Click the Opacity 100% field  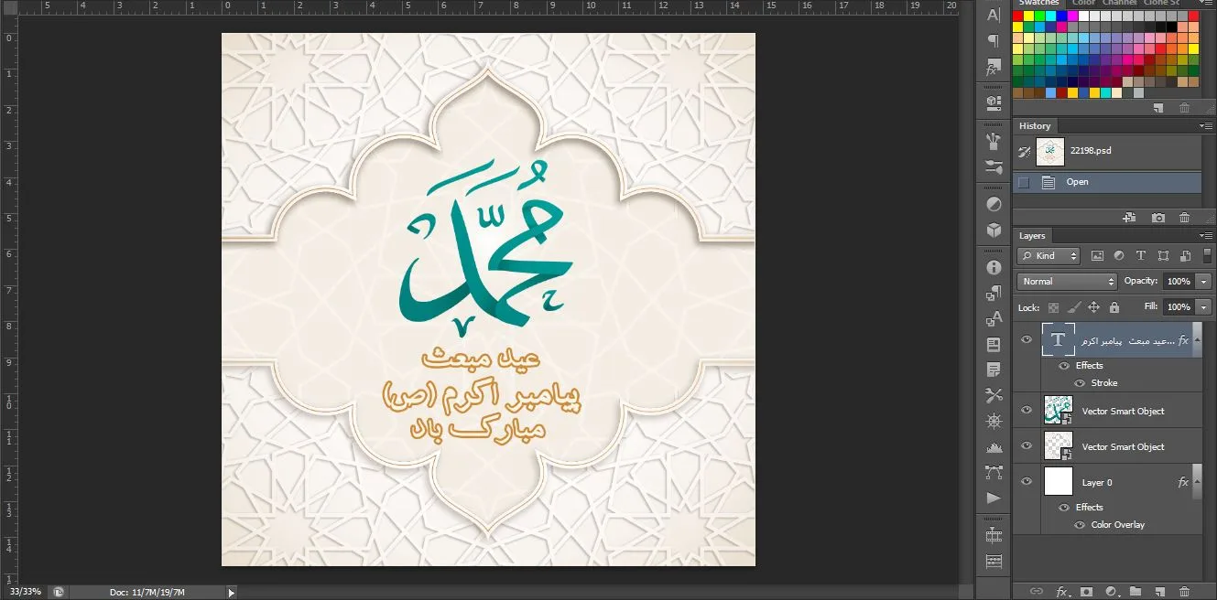pos(1179,282)
